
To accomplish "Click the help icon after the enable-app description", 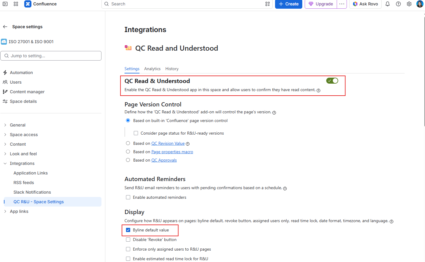I will 318,91.
